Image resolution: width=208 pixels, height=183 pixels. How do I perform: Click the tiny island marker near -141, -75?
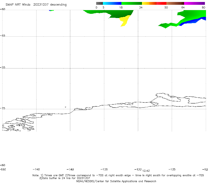point(65,107)
